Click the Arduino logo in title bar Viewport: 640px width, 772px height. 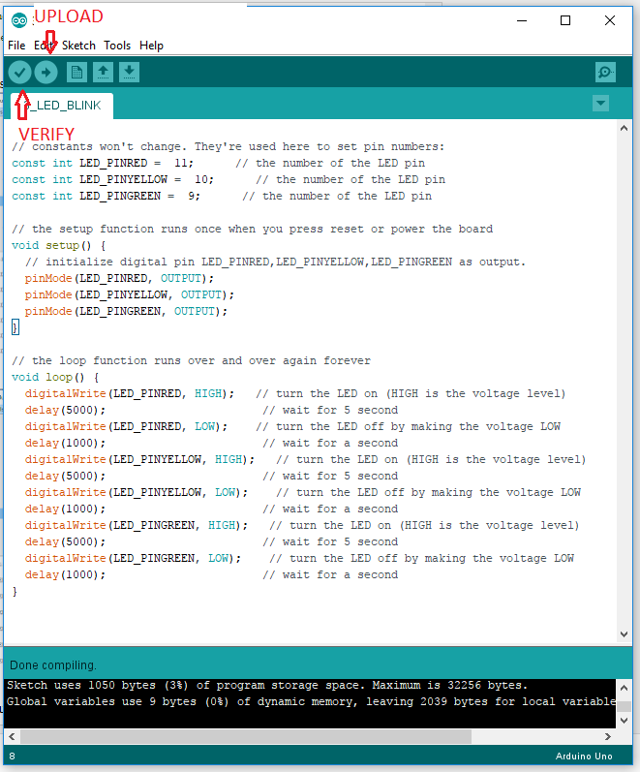(x=19, y=20)
